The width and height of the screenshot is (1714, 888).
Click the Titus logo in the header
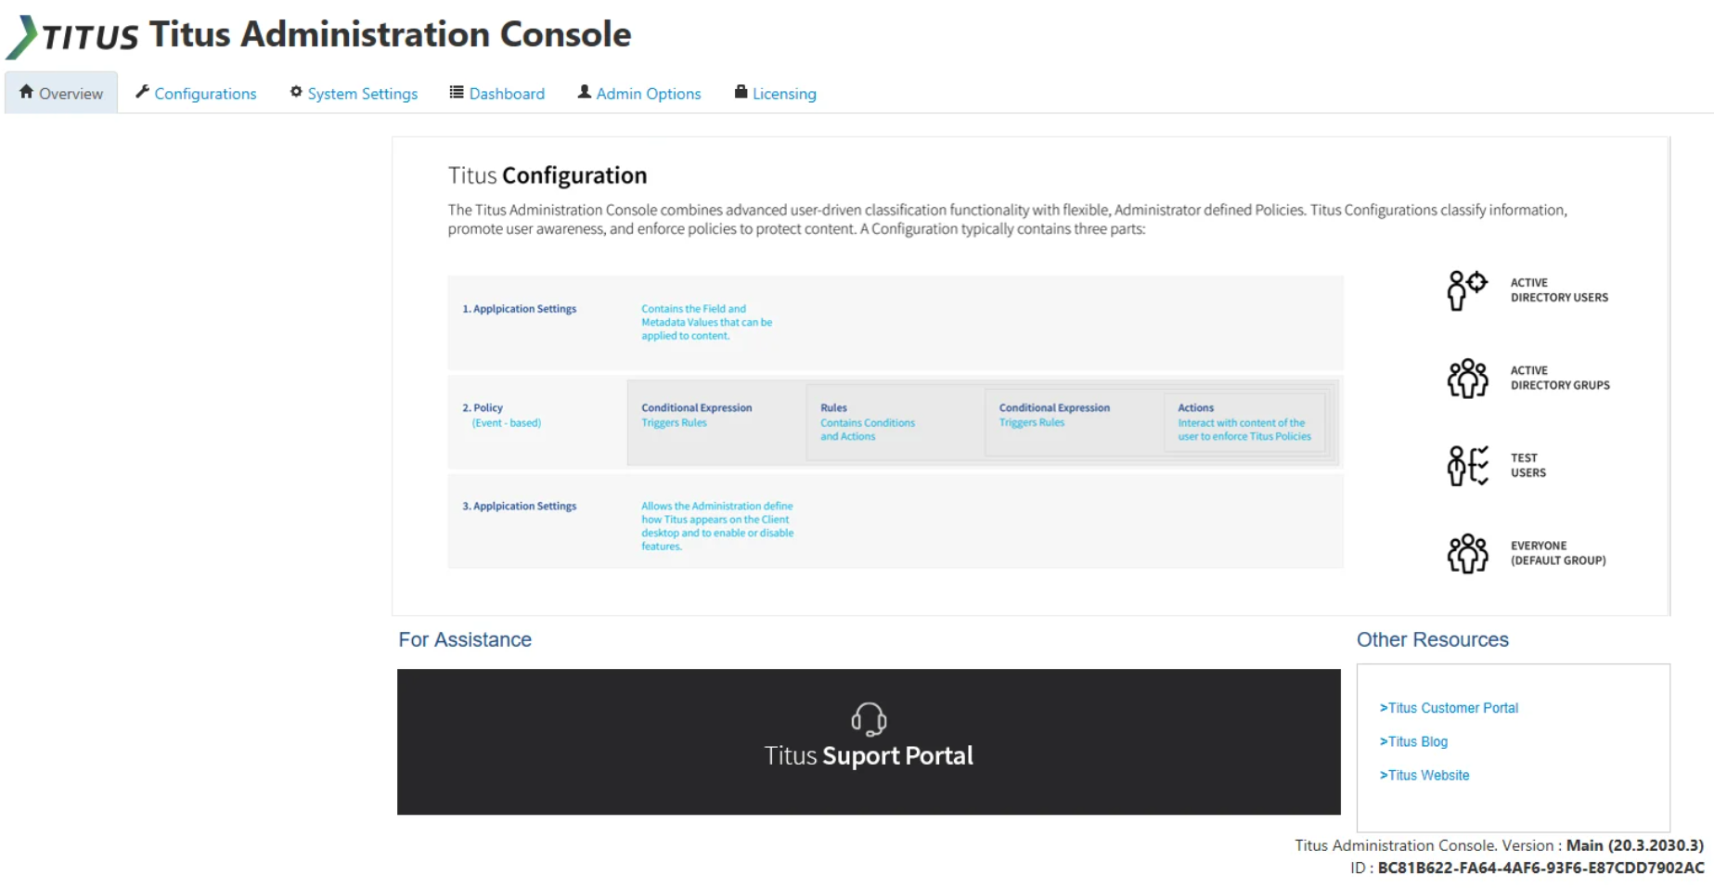point(72,36)
